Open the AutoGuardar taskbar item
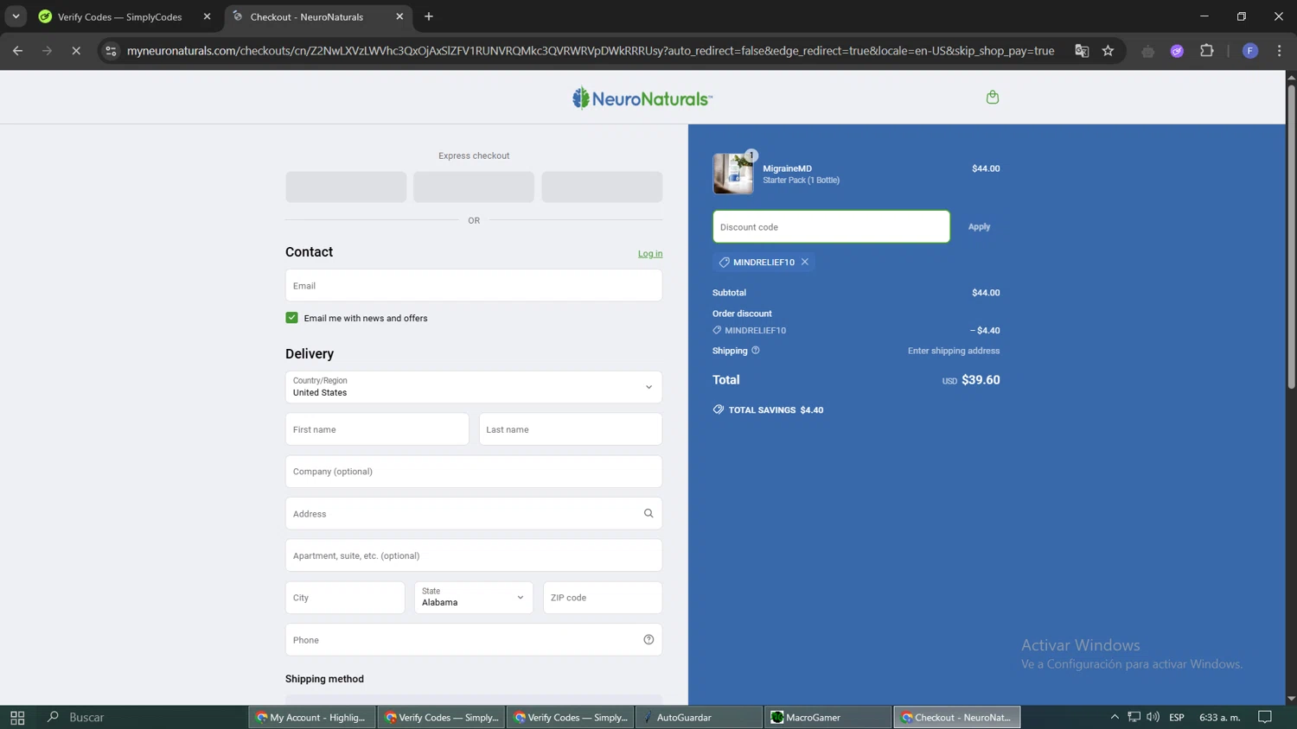Viewport: 1297px width, 729px height. point(699,717)
